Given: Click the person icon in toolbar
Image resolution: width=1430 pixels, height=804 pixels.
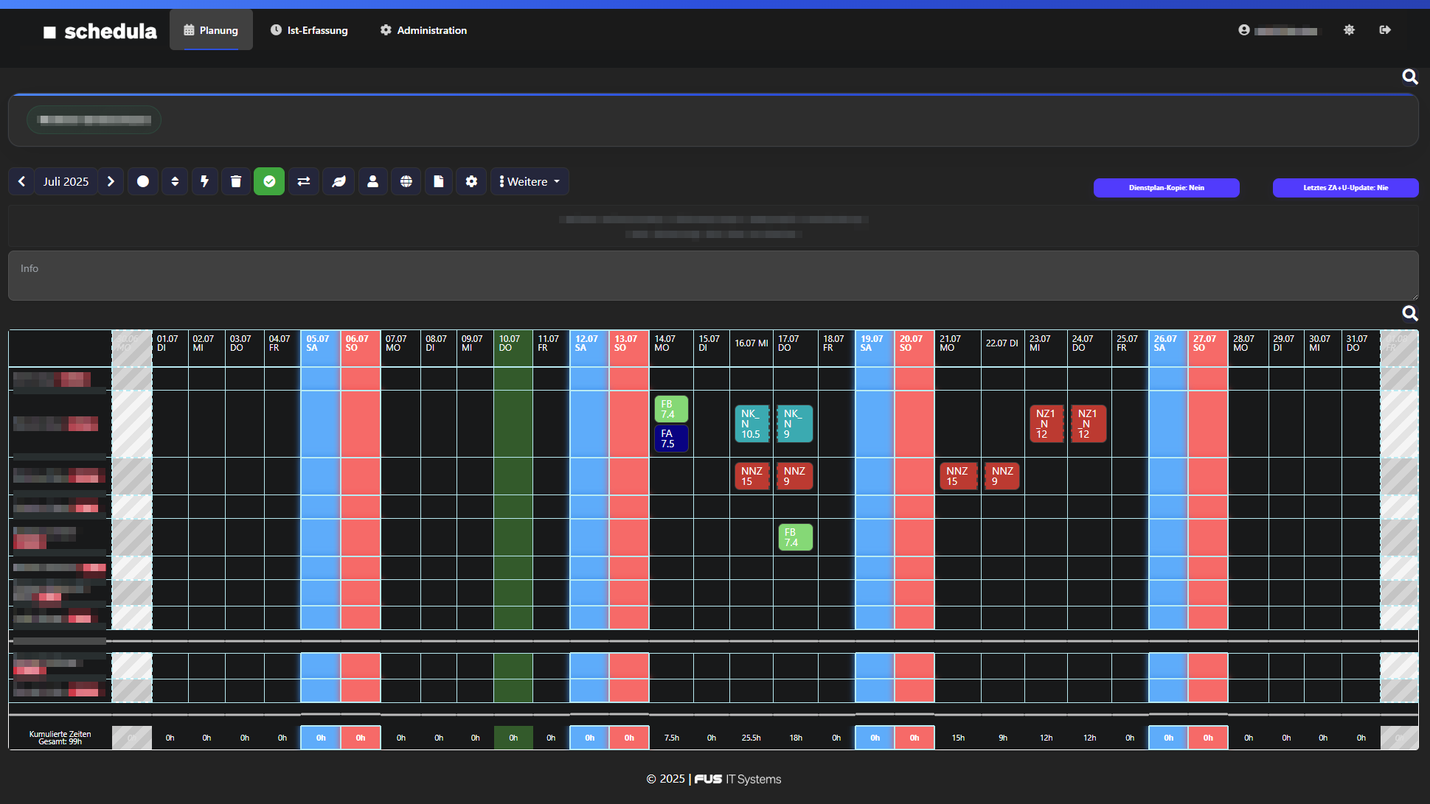Looking at the screenshot, I should point(372,181).
